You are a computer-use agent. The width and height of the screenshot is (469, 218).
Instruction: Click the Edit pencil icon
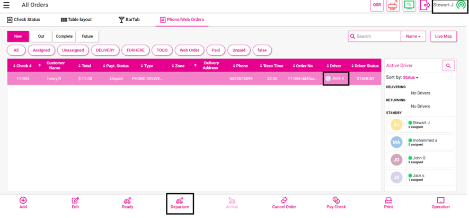tap(75, 200)
